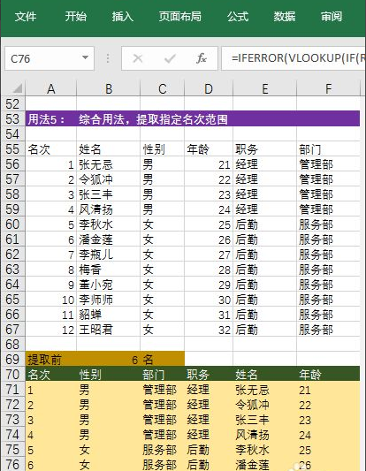Click the 部门 header cell in row 55
Image resolution: width=366 pixels, height=471 pixels.
(x=328, y=149)
